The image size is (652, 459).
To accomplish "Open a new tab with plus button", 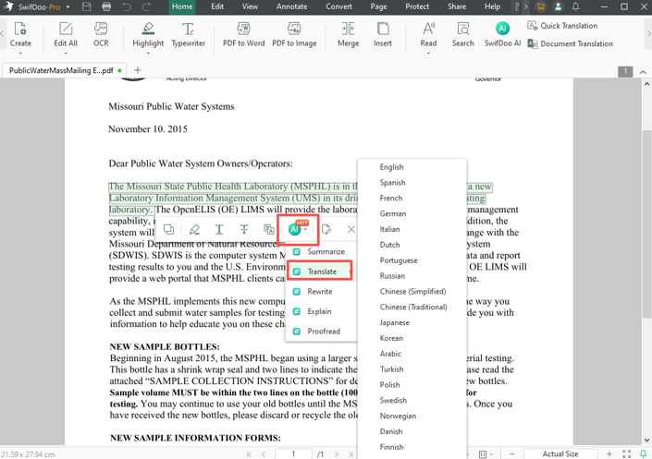I will click(x=138, y=70).
